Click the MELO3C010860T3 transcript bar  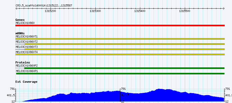[x=120, y=49]
